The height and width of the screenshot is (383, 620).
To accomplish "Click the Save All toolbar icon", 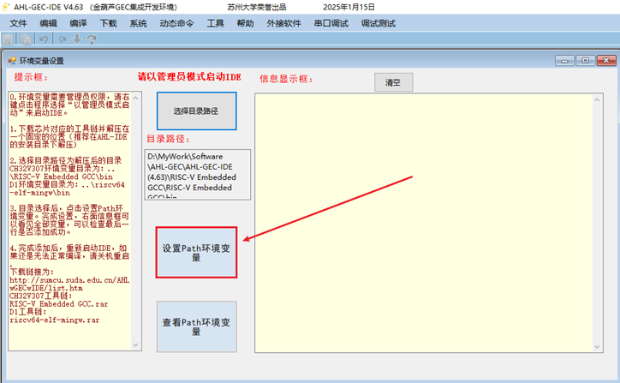I will (x=26, y=39).
